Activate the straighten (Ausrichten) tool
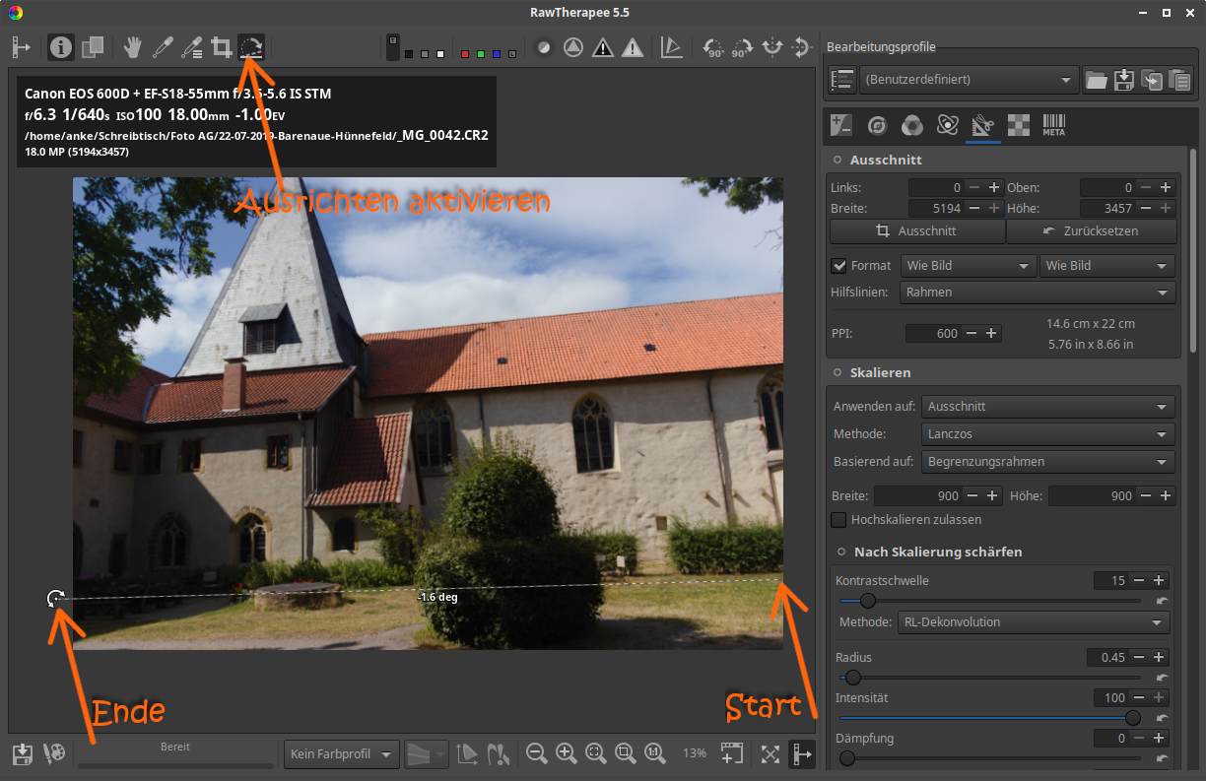Screen dimensions: 1206x781 [x=251, y=47]
